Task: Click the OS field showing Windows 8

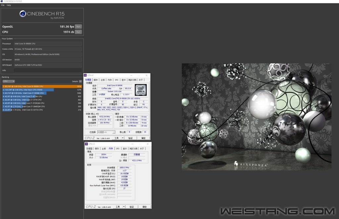Action: click(48, 54)
